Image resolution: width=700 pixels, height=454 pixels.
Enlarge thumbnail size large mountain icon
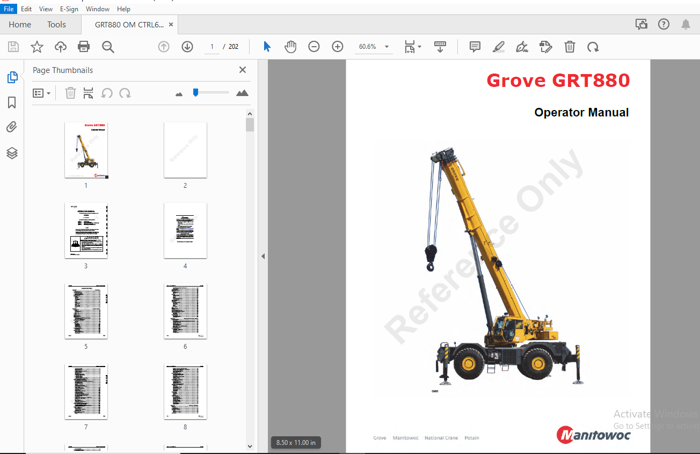(242, 93)
